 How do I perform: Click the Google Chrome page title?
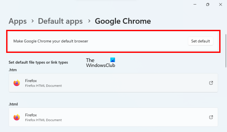[123, 21]
